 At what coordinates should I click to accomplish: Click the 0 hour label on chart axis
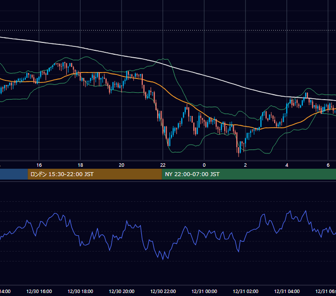pyautogui.click(x=204, y=165)
